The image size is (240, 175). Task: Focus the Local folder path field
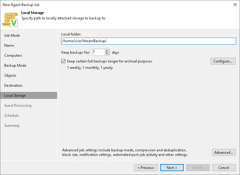click(x=149, y=41)
